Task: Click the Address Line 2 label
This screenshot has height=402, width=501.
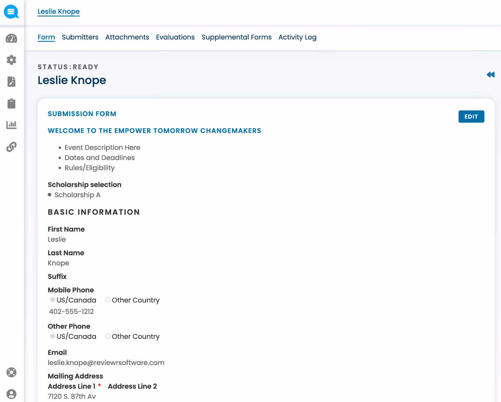Action: (x=132, y=386)
